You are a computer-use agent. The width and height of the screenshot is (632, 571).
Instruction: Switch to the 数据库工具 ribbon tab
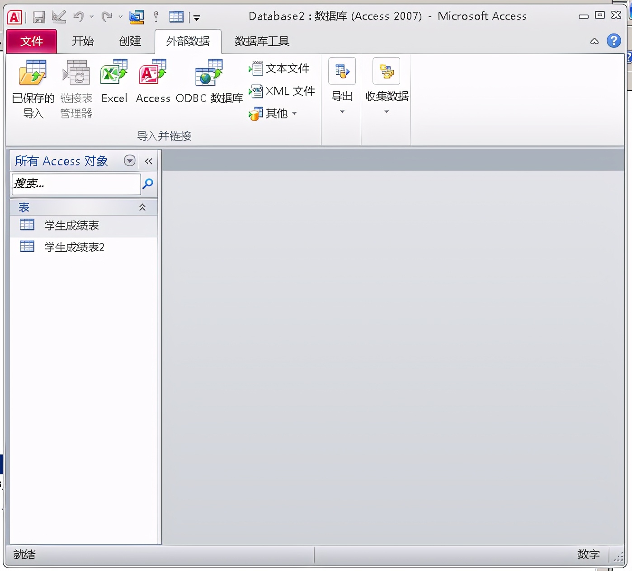[x=261, y=41]
